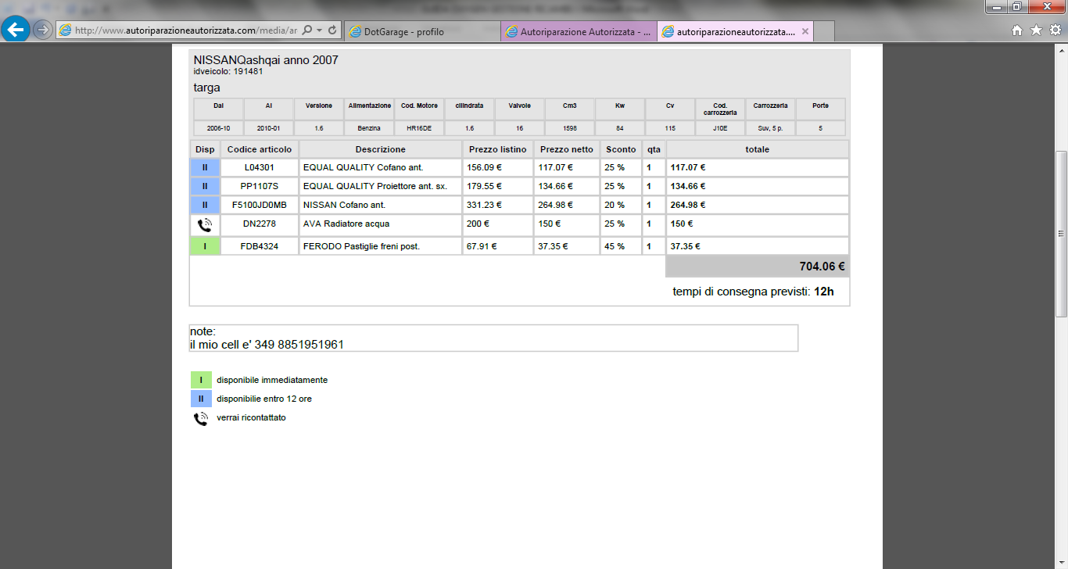Image resolution: width=1068 pixels, height=569 pixels.
Task: Click blue 'disponibile entro 12 ore' legend icon
Action: pyautogui.click(x=201, y=399)
